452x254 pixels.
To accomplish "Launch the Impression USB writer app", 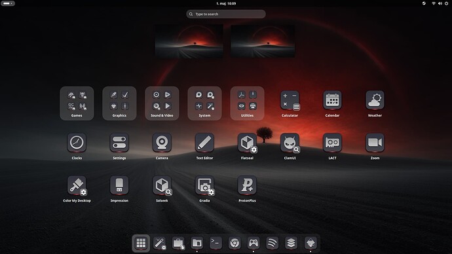I will pyautogui.click(x=119, y=185).
